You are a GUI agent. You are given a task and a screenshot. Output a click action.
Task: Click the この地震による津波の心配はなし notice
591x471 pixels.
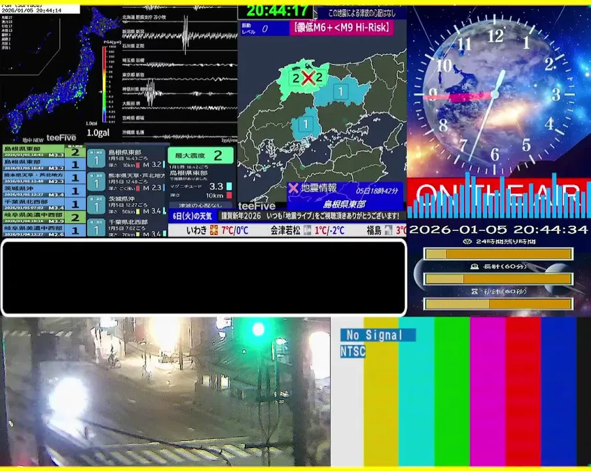click(361, 13)
